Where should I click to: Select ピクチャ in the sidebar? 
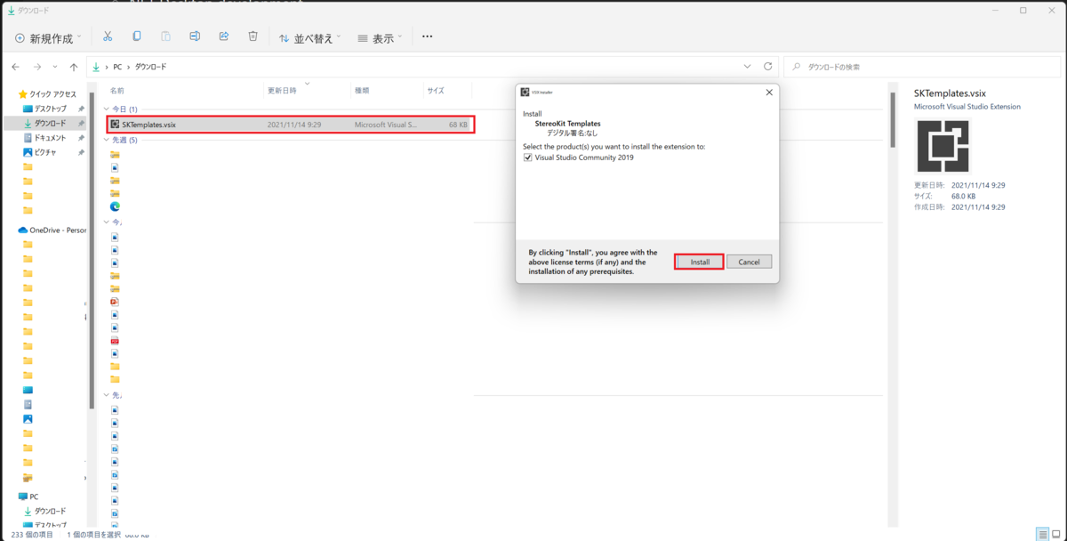tap(44, 152)
